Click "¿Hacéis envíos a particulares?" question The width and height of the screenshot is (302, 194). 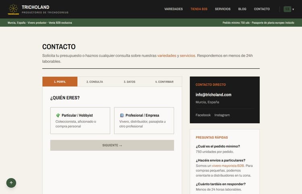221,160
